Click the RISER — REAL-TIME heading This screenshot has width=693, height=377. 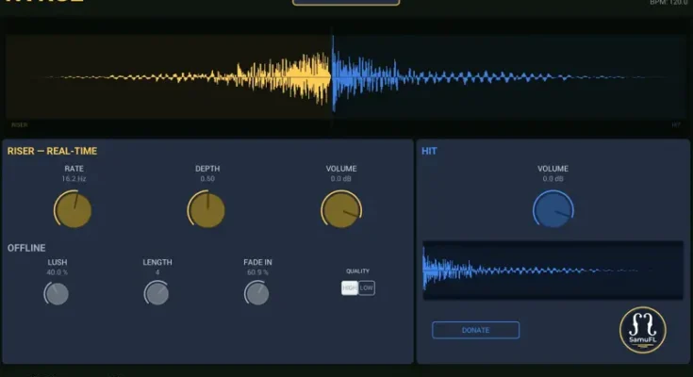(x=52, y=151)
